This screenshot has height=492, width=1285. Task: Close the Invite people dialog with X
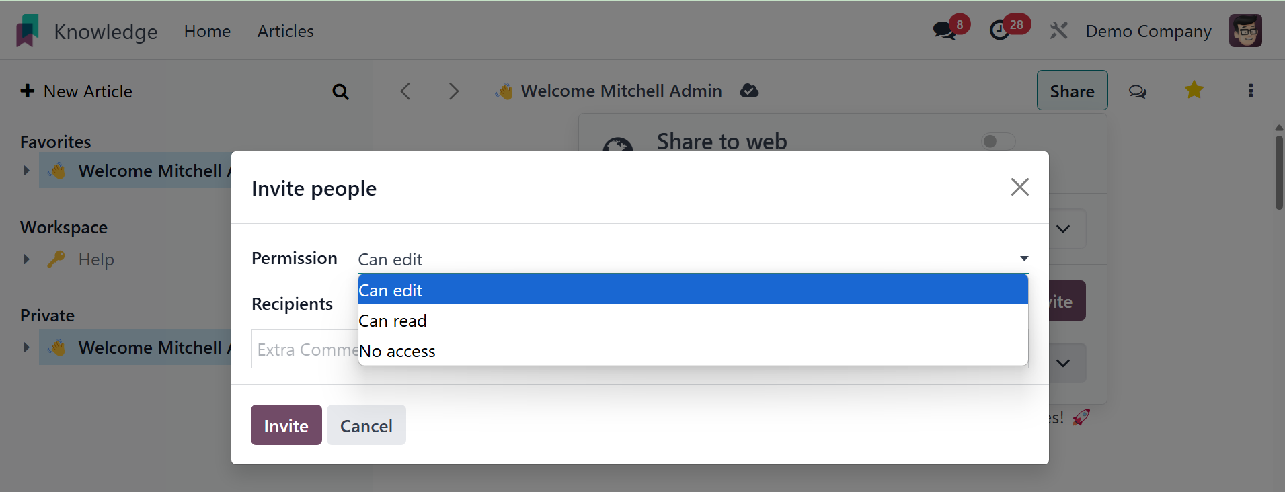[x=1019, y=187]
